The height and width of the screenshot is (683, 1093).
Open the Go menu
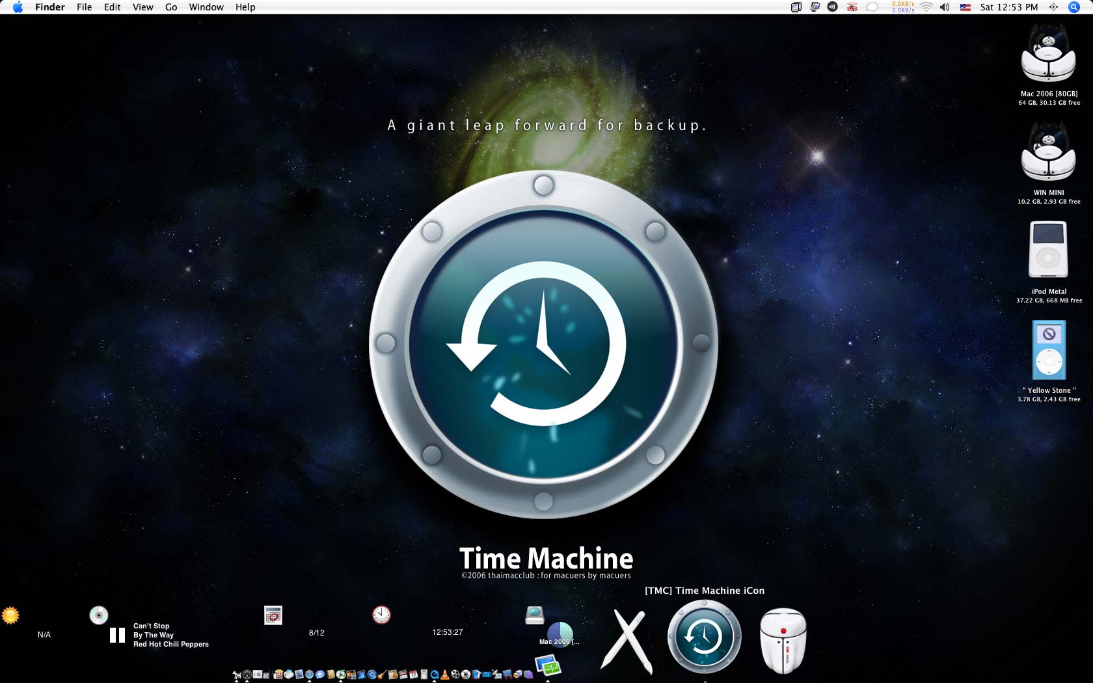(x=171, y=7)
